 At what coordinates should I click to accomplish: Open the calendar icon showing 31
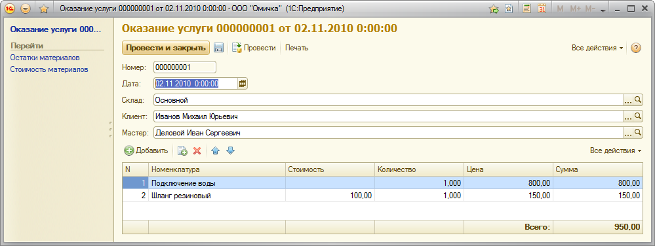[542, 9]
